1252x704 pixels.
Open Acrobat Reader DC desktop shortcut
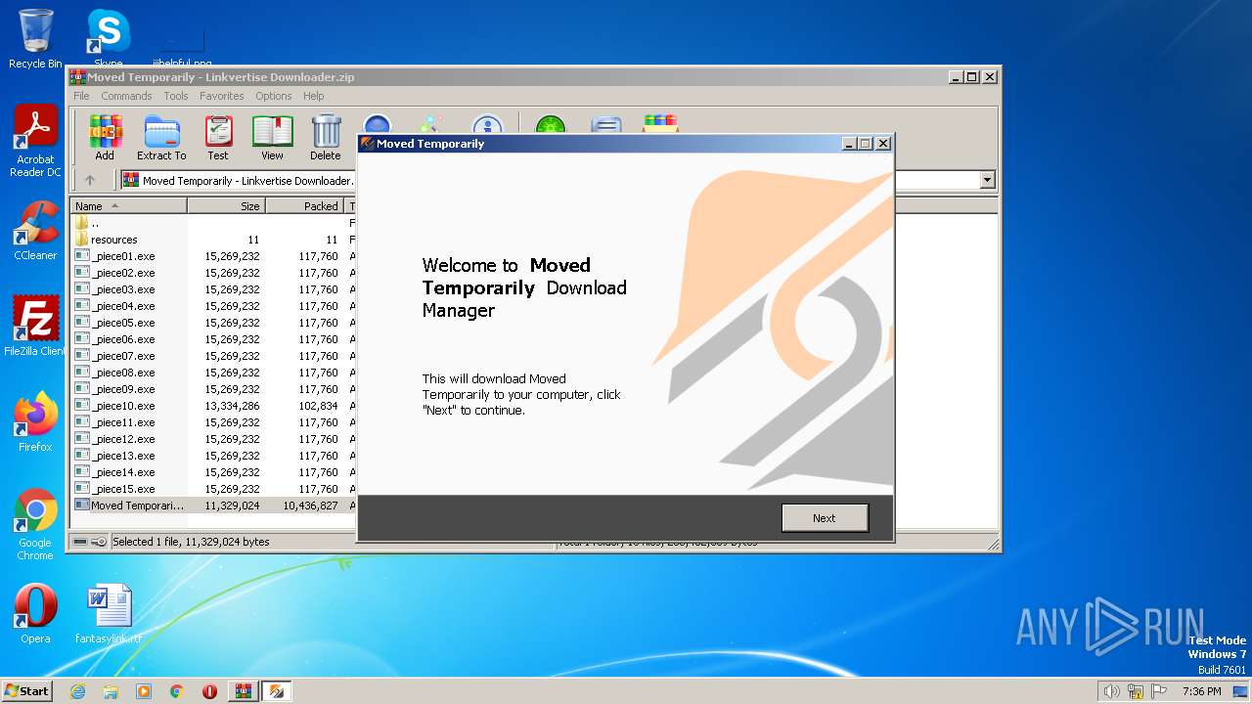[x=35, y=141]
